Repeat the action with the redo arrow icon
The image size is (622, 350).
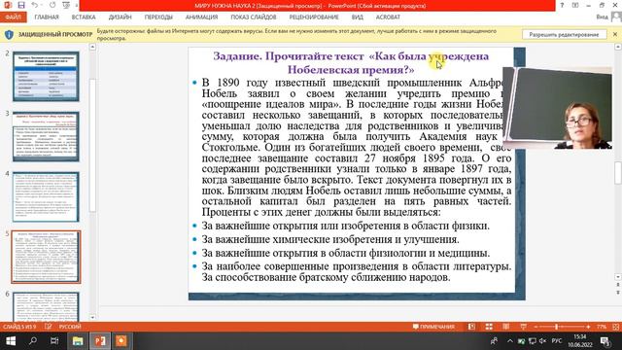coord(52,6)
